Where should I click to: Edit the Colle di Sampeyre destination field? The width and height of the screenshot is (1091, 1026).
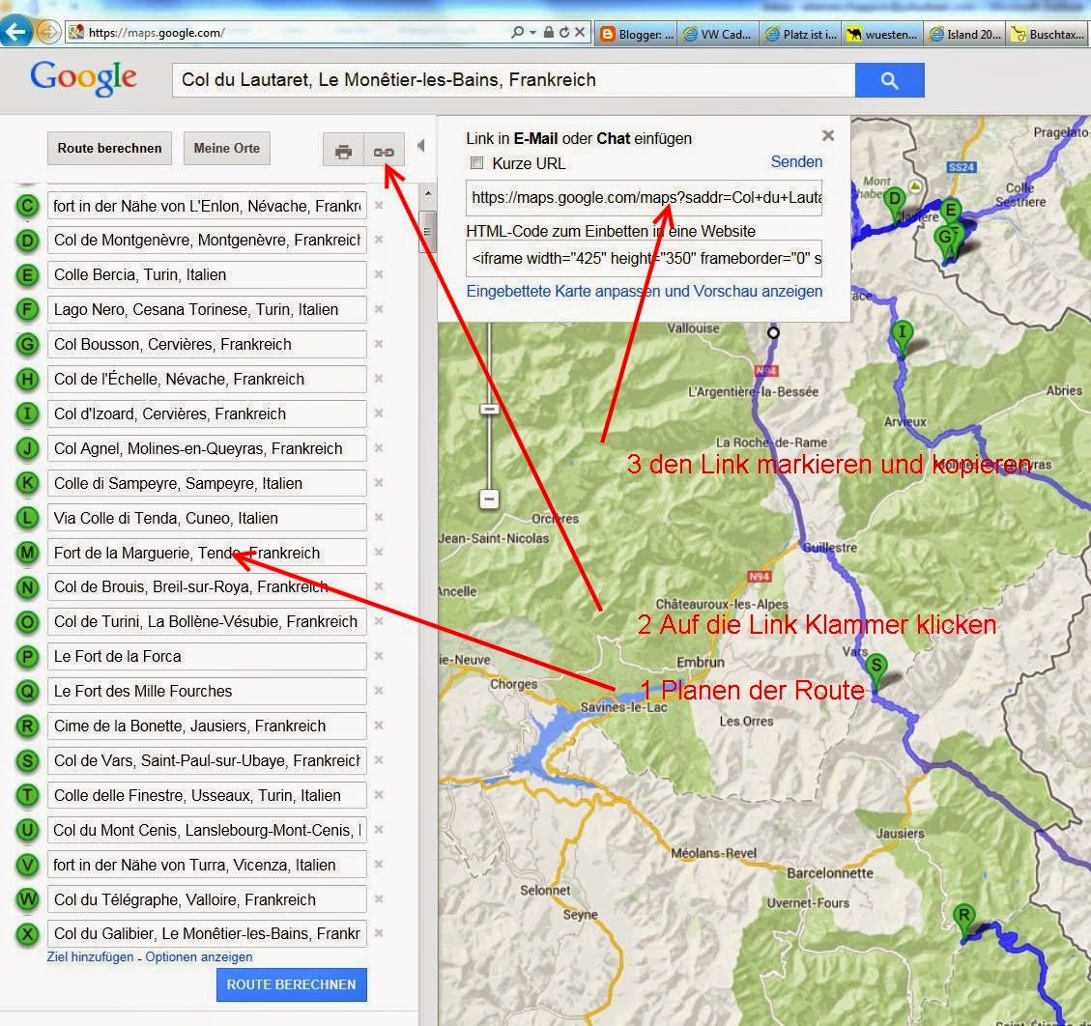(x=207, y=483)
